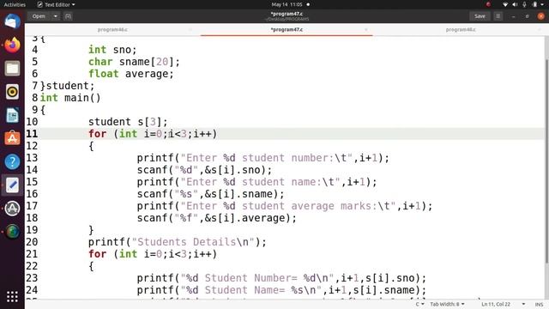Viewport: 549px width, 309px height.
Task: Click line 10 'student s[3];'
Action: (128, 122)
